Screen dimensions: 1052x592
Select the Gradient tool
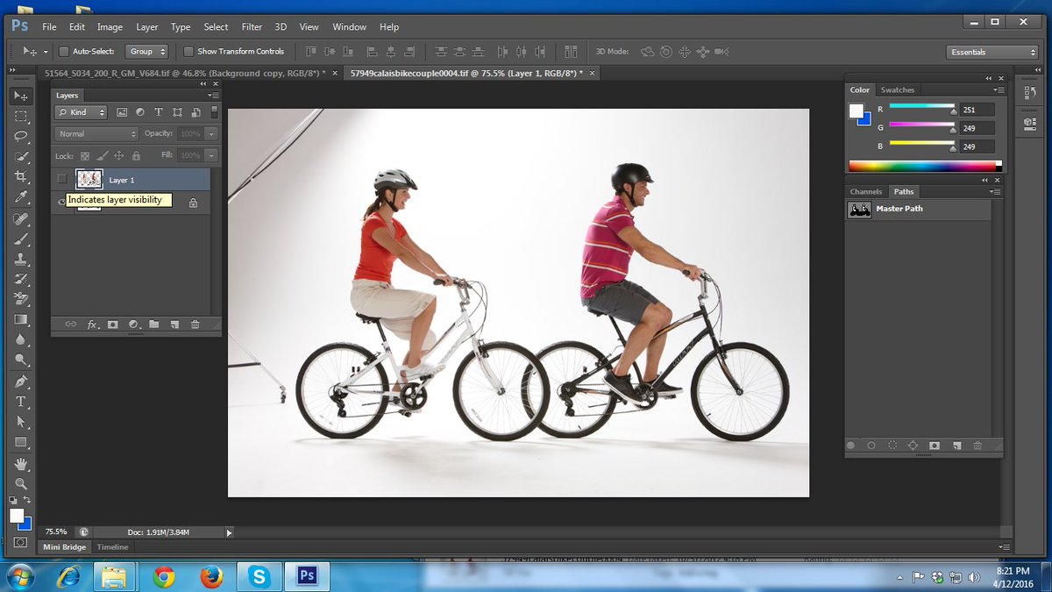pos(21,319)
